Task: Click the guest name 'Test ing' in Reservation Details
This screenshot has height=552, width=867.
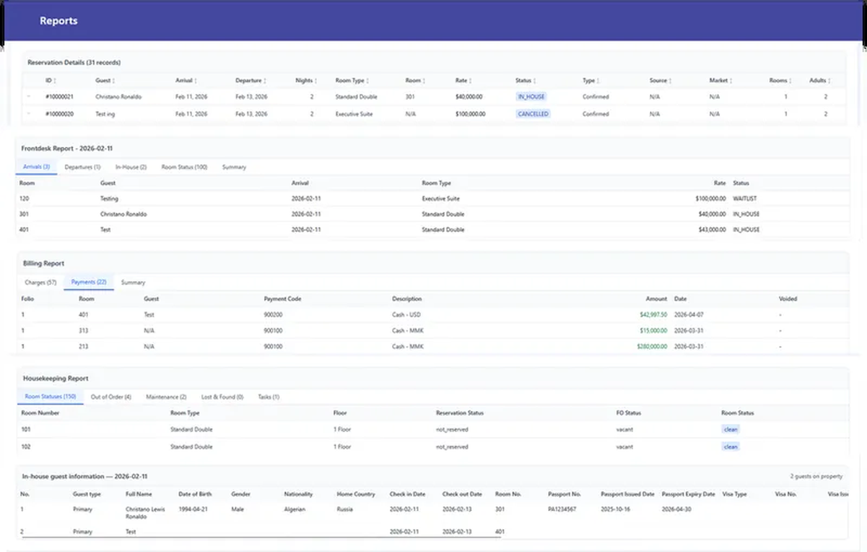Action: point(105,114)
